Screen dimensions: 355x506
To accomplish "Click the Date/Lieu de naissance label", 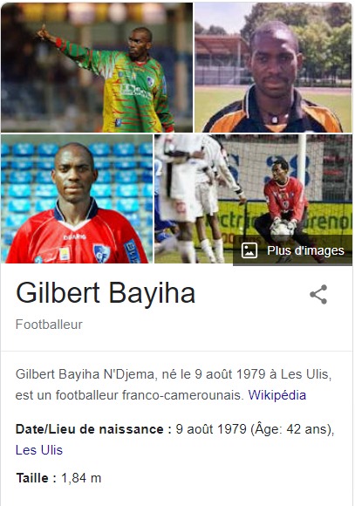I will [93, 429].
